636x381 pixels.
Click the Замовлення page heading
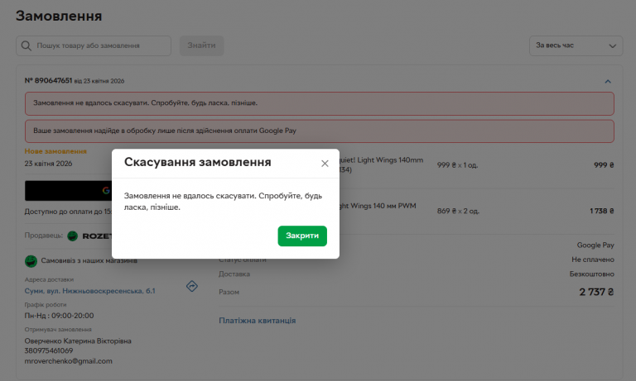(x=59, y=16)
